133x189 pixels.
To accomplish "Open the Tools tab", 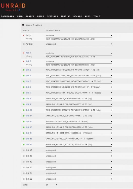I will point(97,16).
